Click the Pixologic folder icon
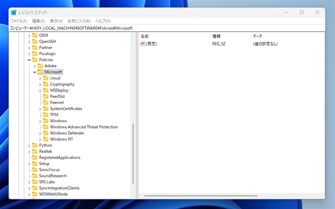This screenshot has width=335, height=209. pyautogui.click(x=35, y=54)
